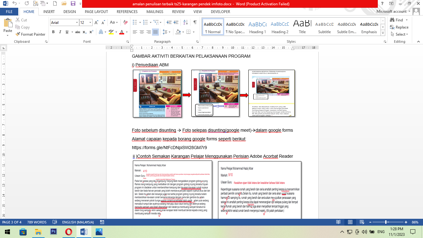Toggle superscript formatting
423x238 pixels.
pyautogui.click(x=91, y=32)
